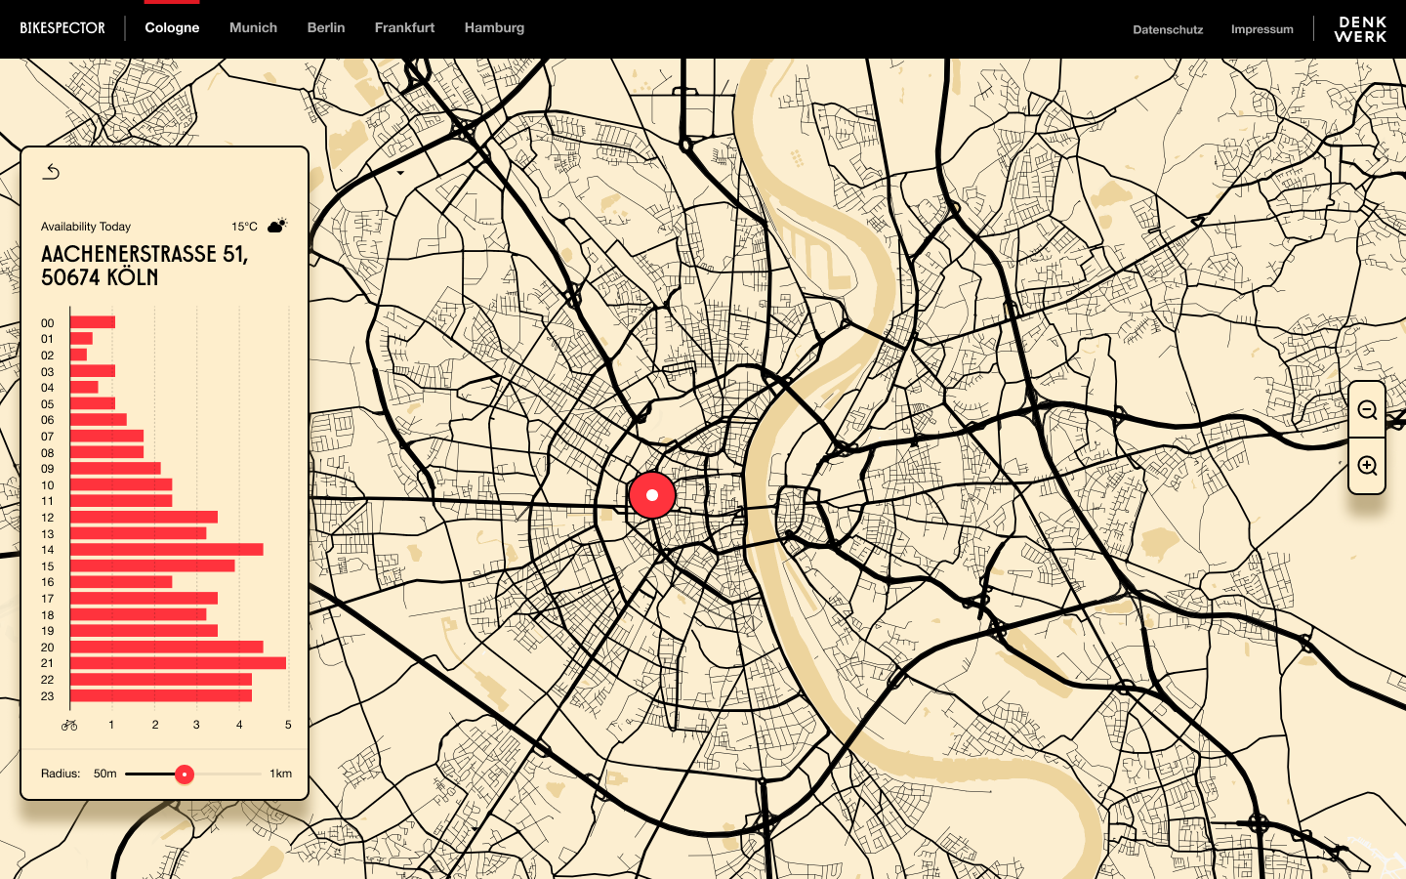Image resolution: width=1406 pixels, height=879 pixels.
Task: Click the availability bar for hour 16
Action: click(121, 582)
